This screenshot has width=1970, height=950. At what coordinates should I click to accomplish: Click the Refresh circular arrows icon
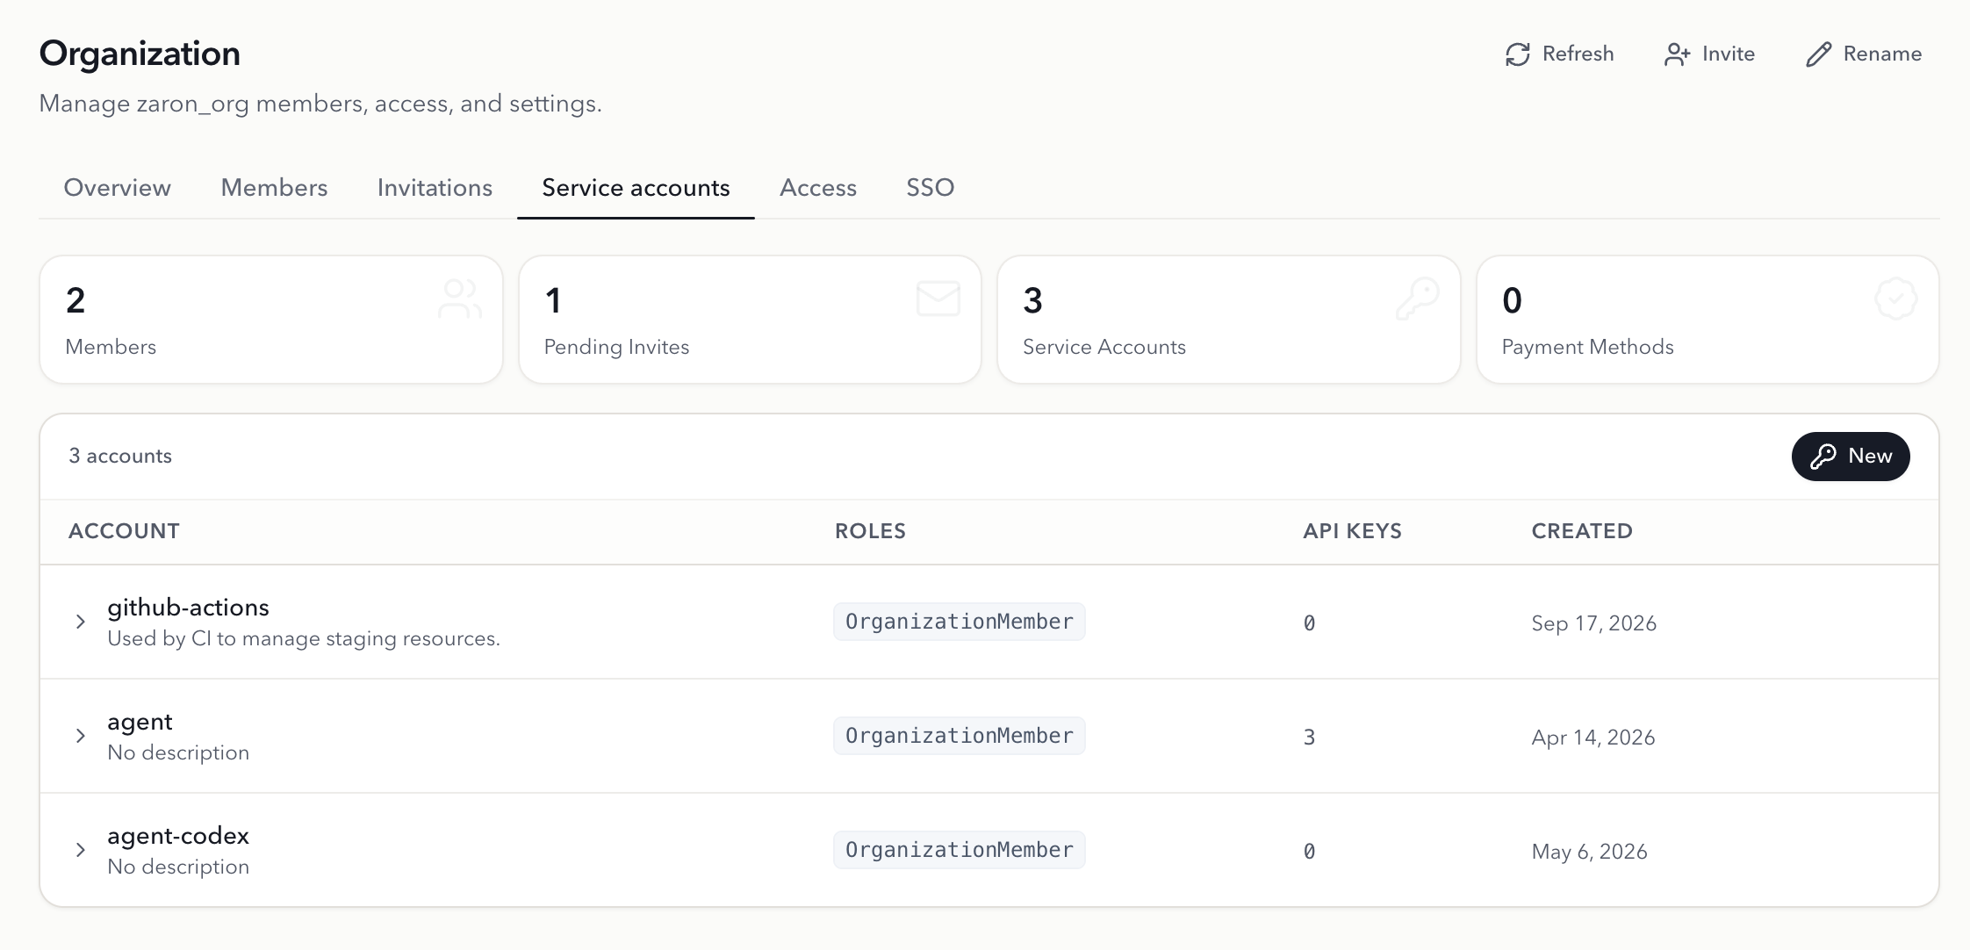pos(1518,54)
